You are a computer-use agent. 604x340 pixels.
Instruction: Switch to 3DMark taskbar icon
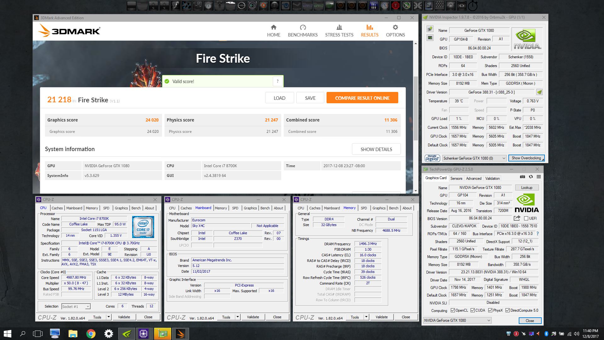tap(180, 333)
